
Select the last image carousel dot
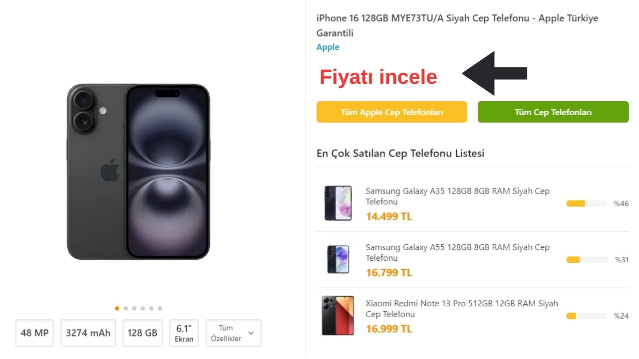(x=160, y=308)
